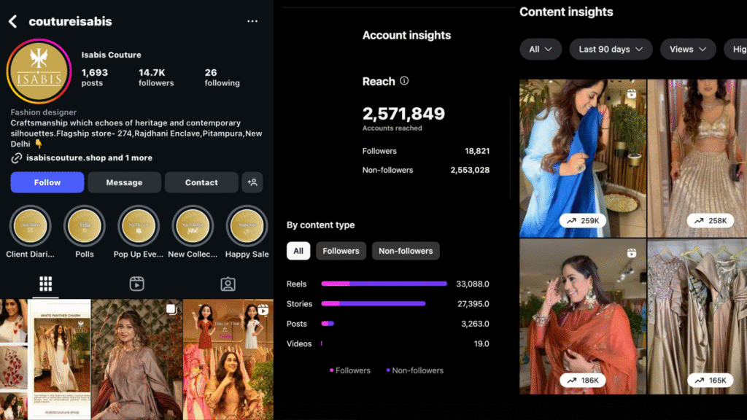Switch to the tagged photos tab
This screenshot has height=420, width=747.
point(228,284)
